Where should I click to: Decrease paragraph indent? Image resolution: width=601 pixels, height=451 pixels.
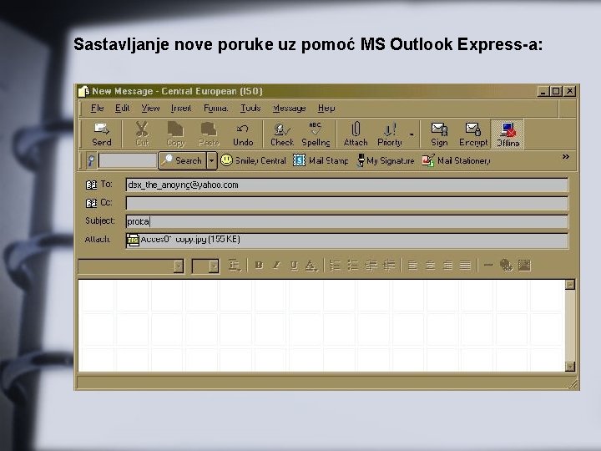tap(371, 266)
